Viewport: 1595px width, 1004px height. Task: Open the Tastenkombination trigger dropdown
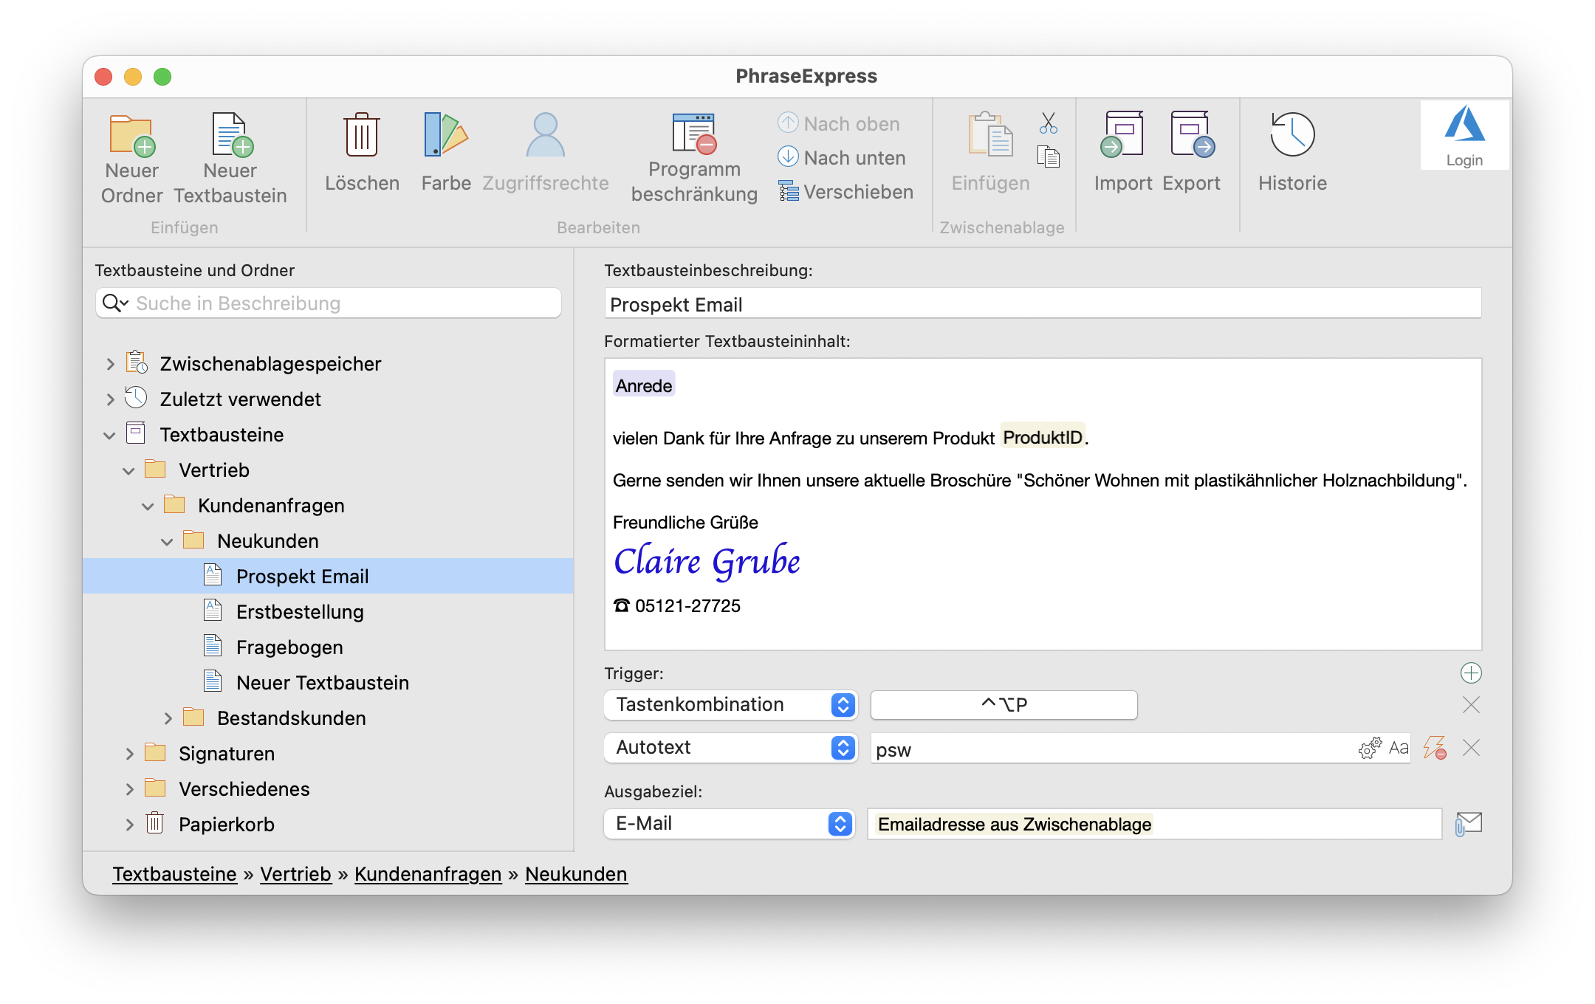coord(730,704)
